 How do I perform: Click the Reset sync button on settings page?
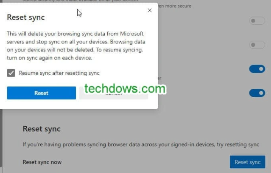point(247,162)
